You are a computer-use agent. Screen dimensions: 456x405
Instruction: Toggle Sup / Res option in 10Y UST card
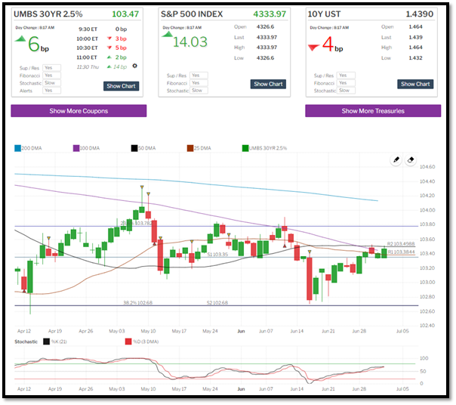346,76
